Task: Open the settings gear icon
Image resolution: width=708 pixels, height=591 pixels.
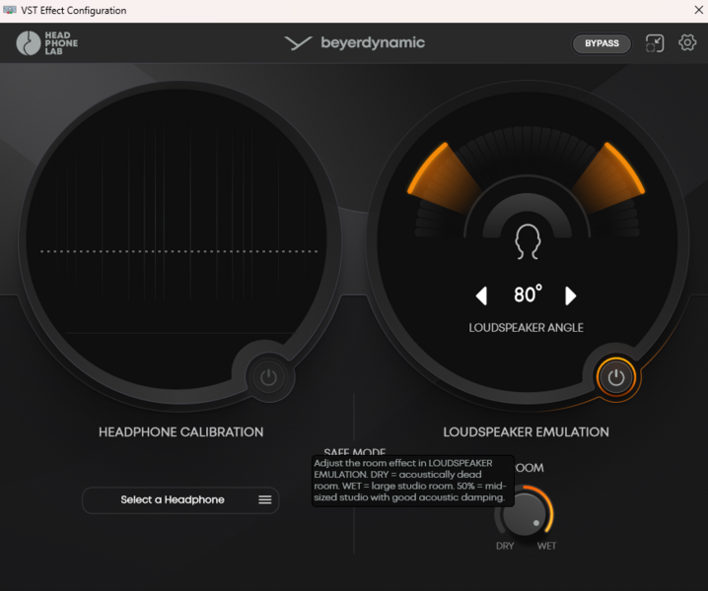Action: click(x=687, y=43)
